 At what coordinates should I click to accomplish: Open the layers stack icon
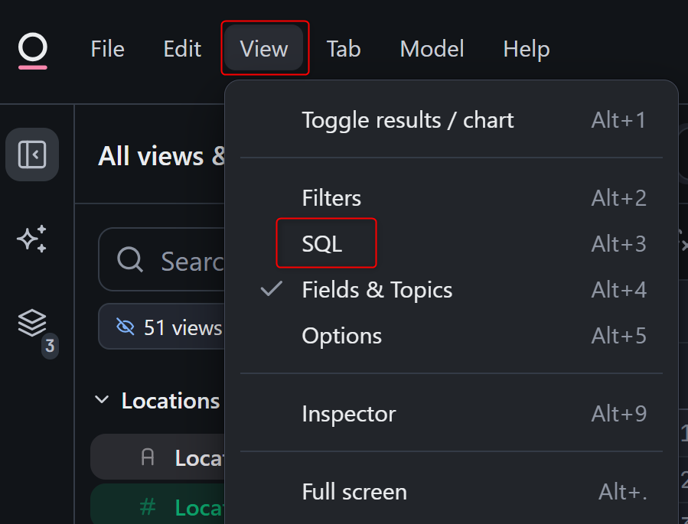tap(32, 323)
